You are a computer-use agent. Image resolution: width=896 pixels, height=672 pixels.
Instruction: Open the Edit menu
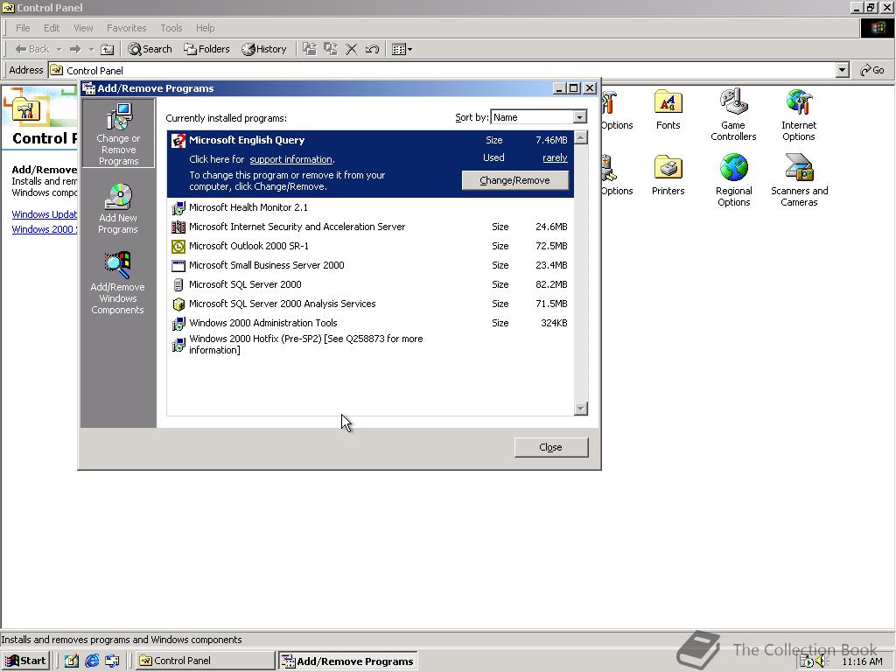(52, 28)
